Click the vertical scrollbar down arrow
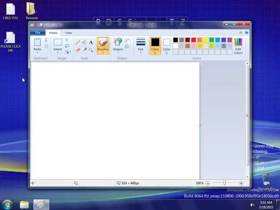The width and height of the screenshot is (280, 210). point(247,177)
